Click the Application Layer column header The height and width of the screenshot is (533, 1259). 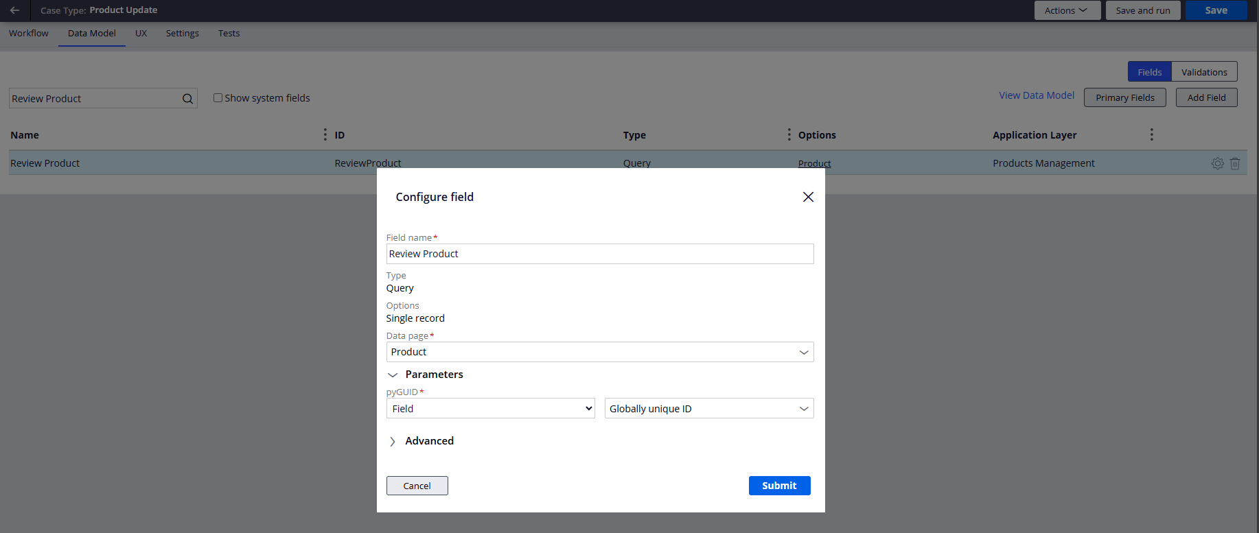tap(1035, 135)
